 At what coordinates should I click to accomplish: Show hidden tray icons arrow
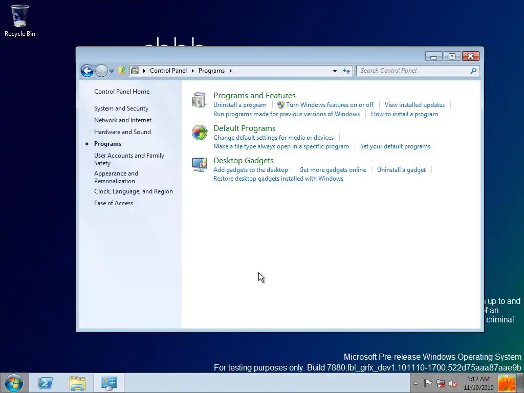416,383
